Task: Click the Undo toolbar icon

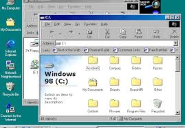Action: [x=156, y=34]
